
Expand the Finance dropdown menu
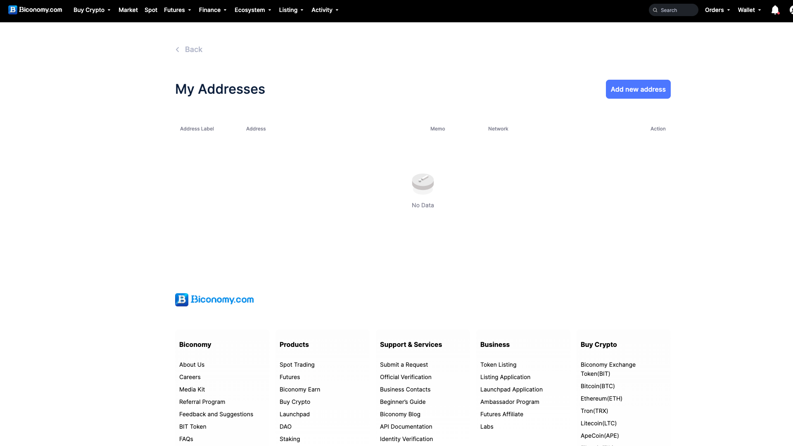[x=213, y=10]
